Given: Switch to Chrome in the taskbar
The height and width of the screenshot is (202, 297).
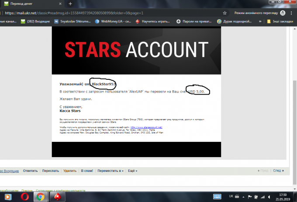Looking at the screenshot, I should pos(40,197).
